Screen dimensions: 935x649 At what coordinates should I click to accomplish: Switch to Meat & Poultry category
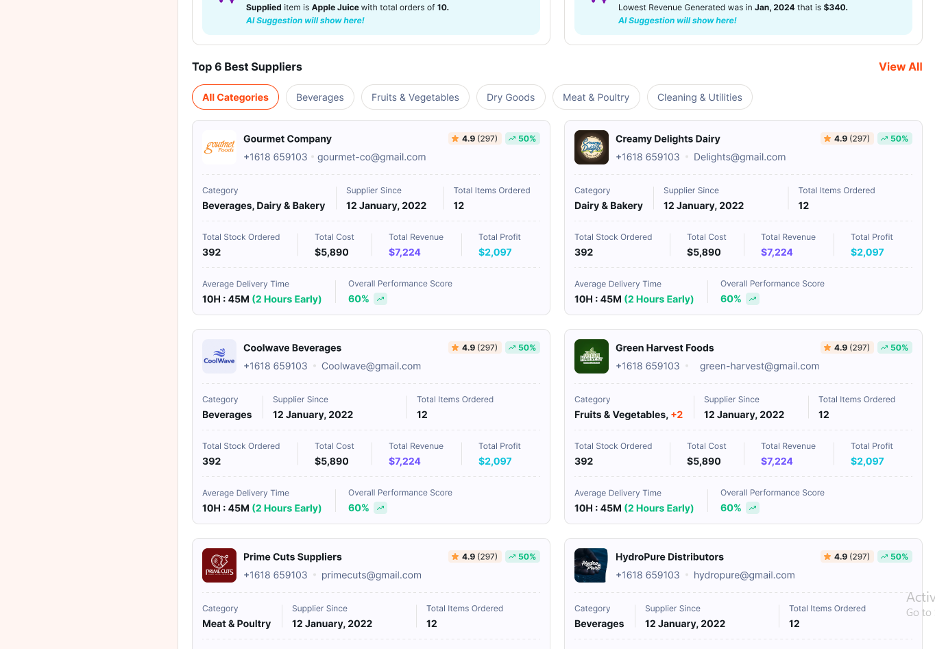point(596,97)
